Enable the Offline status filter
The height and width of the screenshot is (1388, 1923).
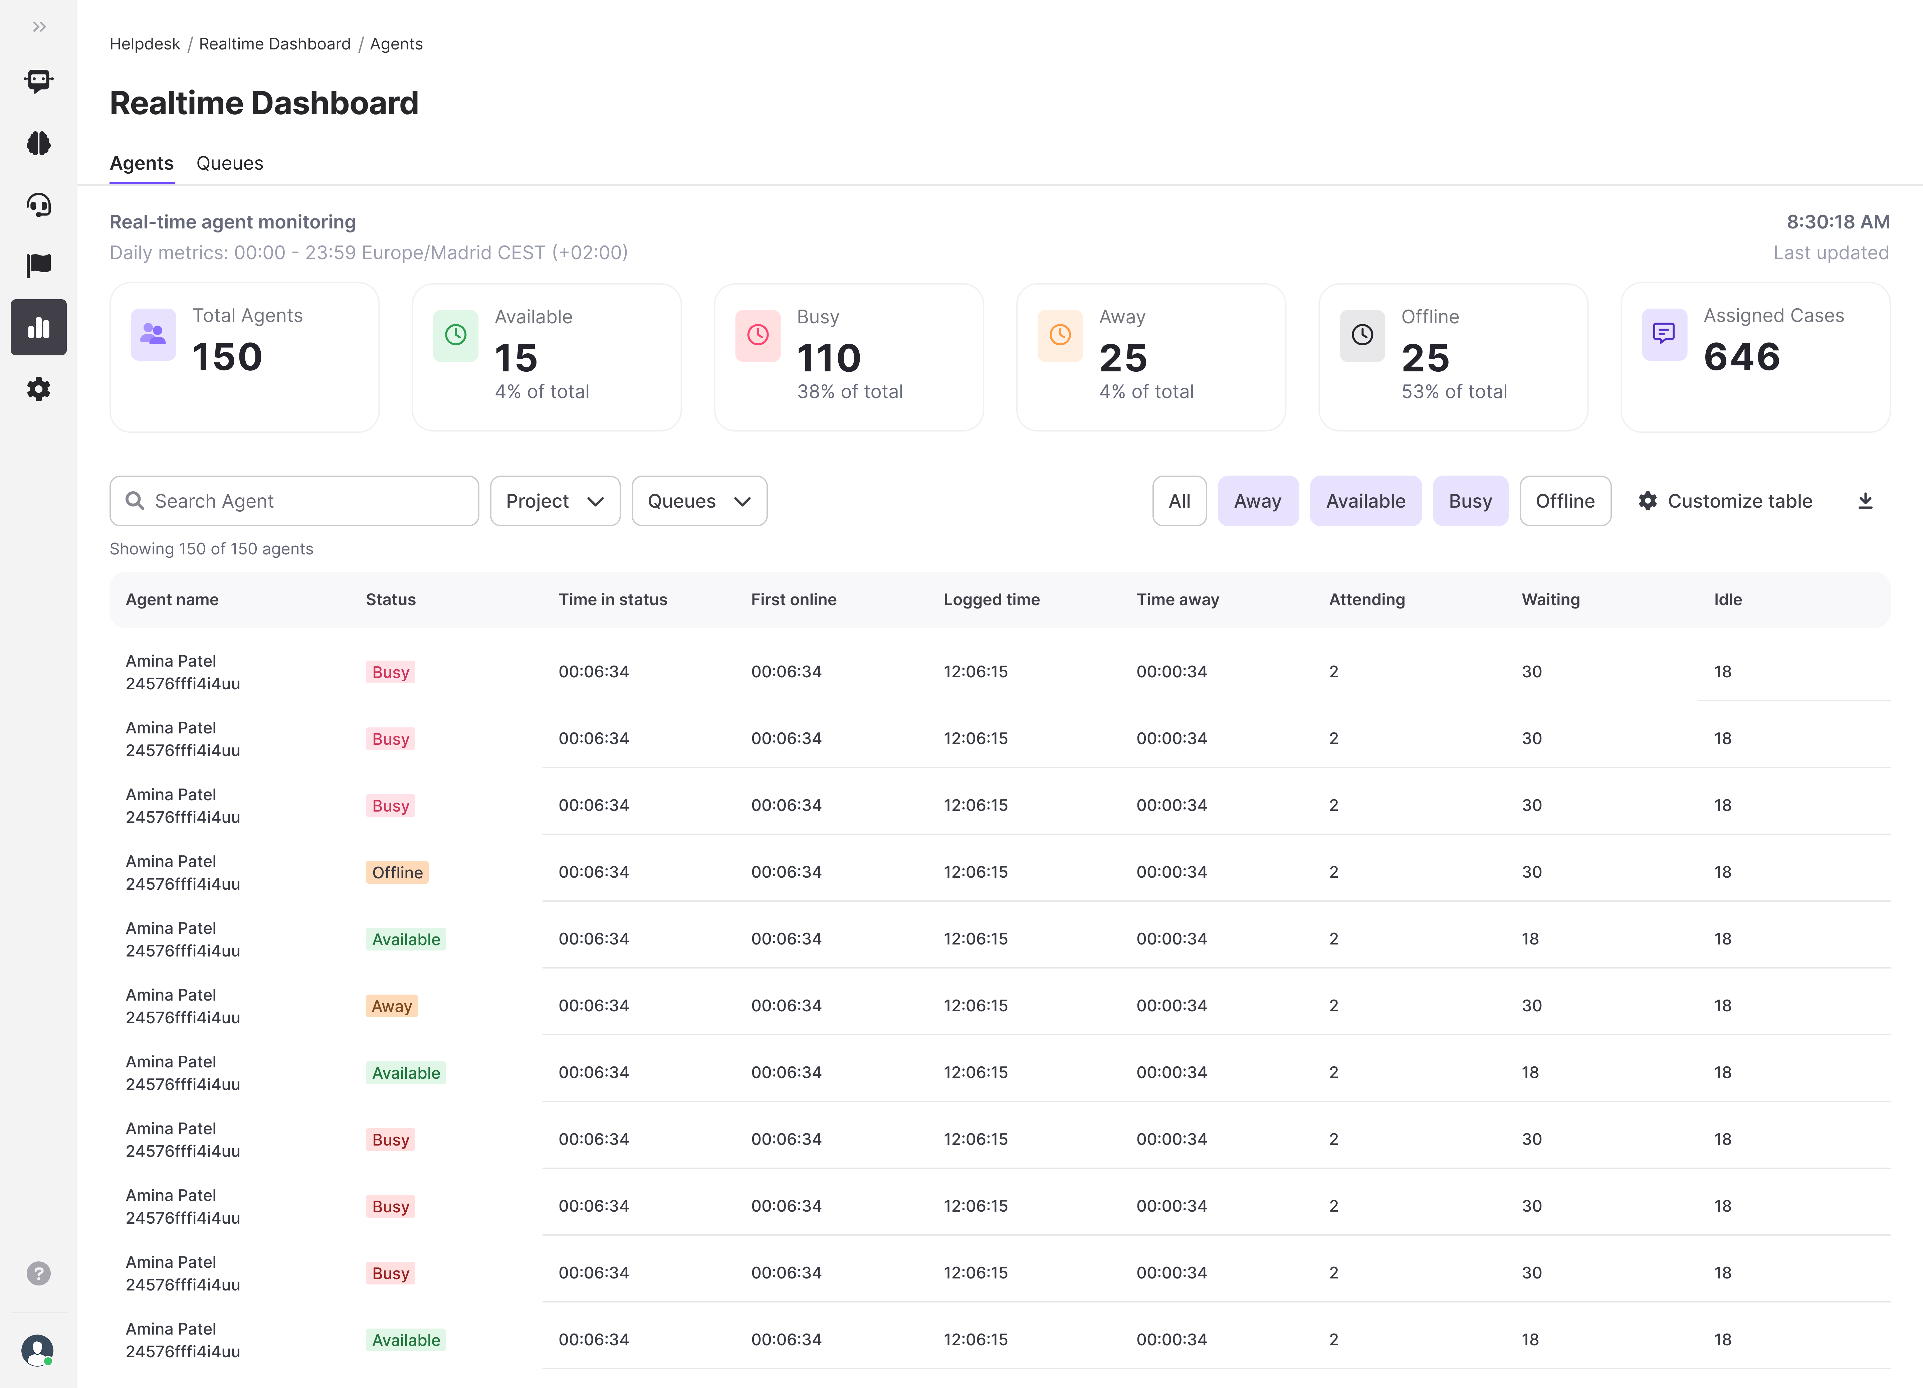click(1564, 501)
